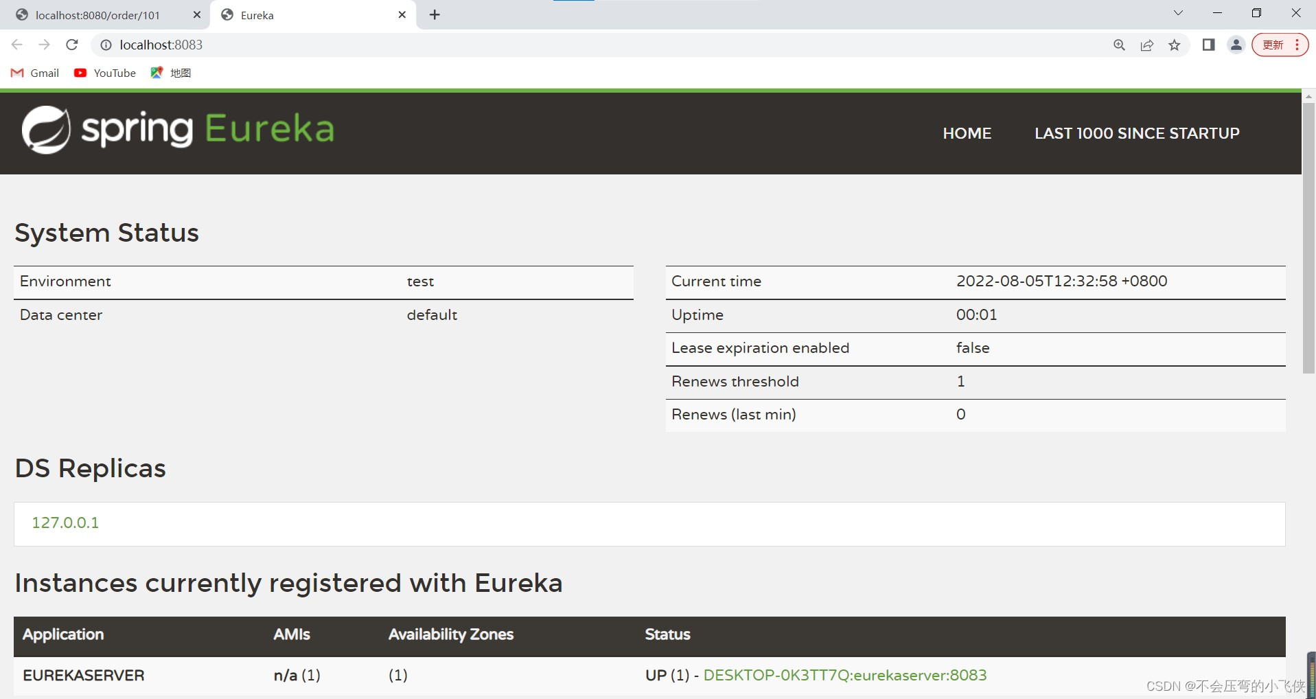The width and height of the screenshot is (1316, 699).
Task: Close the Eureka tab
Action: (402, 14)
